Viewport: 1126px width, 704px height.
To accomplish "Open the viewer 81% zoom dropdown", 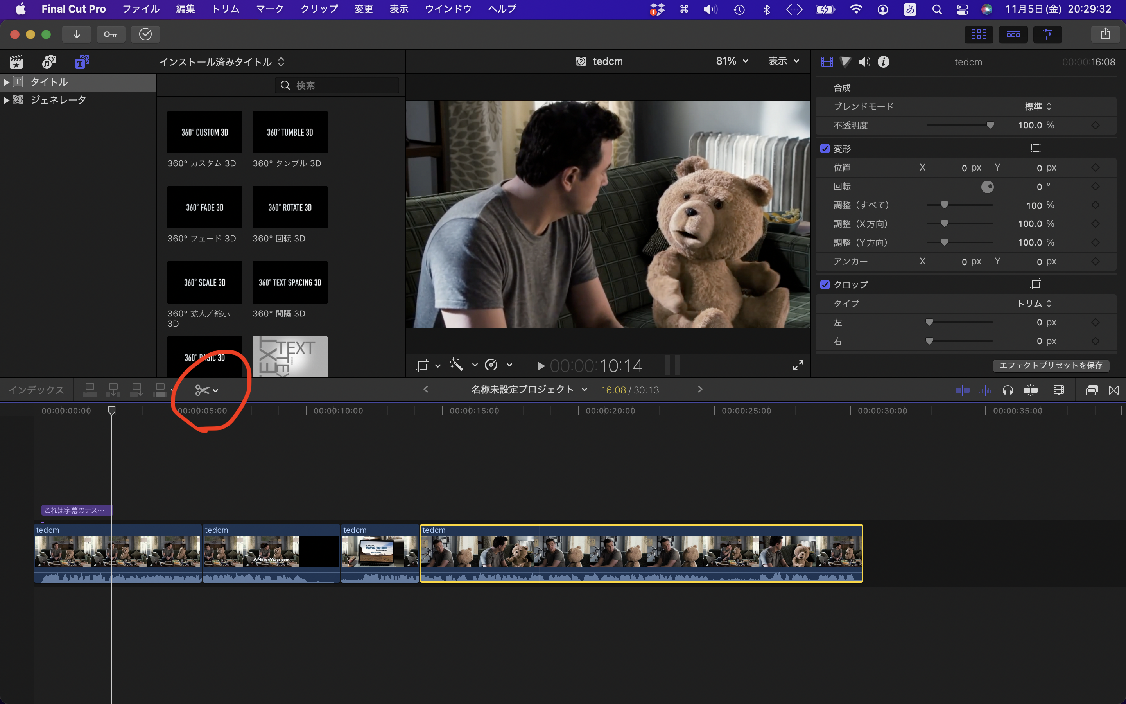I will [732, 61].
